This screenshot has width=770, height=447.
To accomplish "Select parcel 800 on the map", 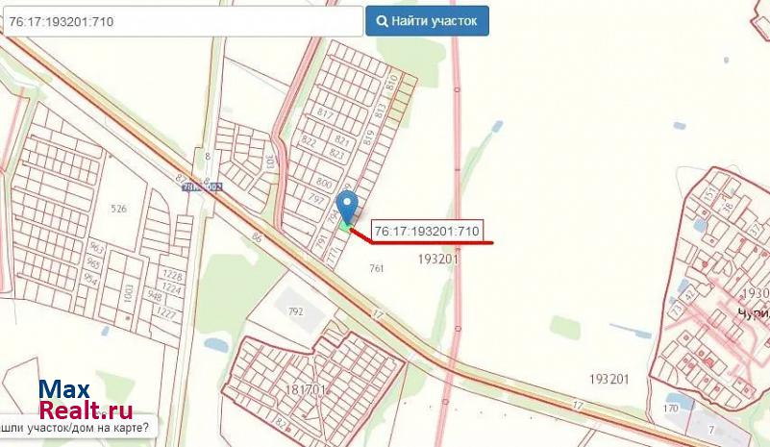I will click(x=324, y=183).
